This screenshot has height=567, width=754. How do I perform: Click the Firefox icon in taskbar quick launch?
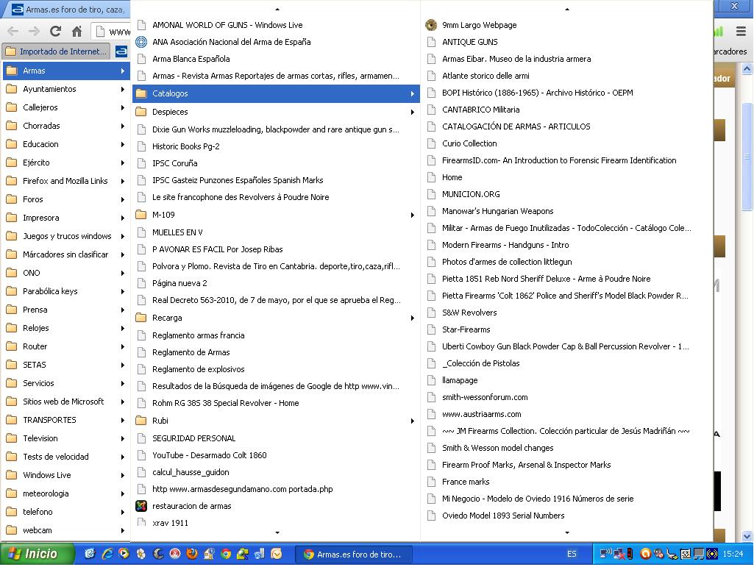pyautogui.click(x=191, y=554)
